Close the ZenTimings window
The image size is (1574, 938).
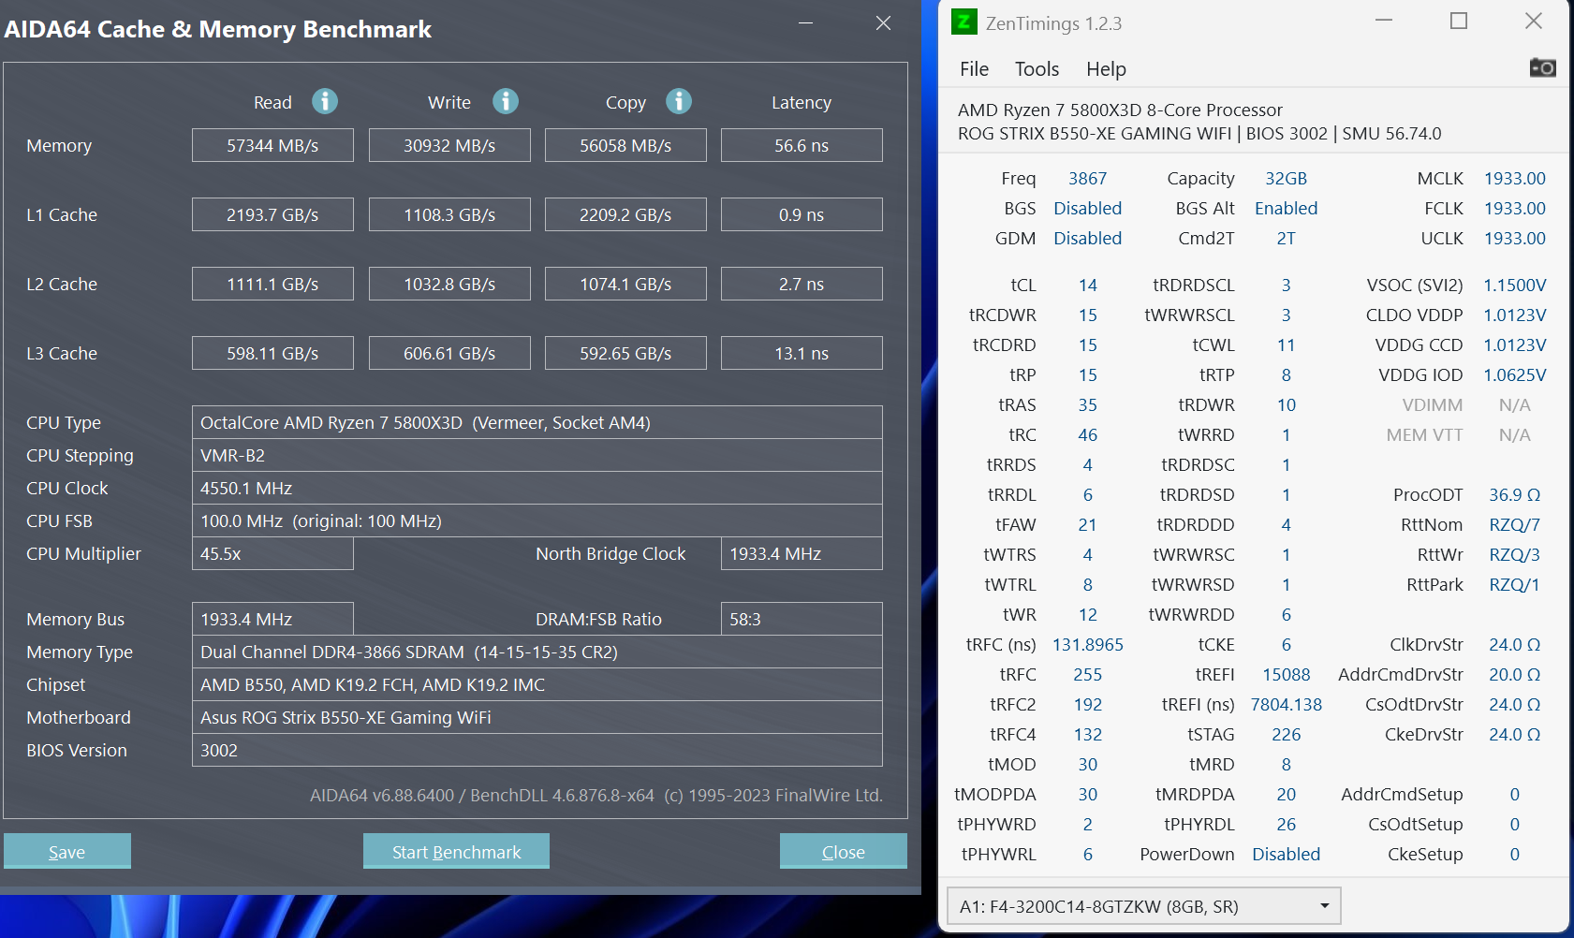(x=1533, y=21)
